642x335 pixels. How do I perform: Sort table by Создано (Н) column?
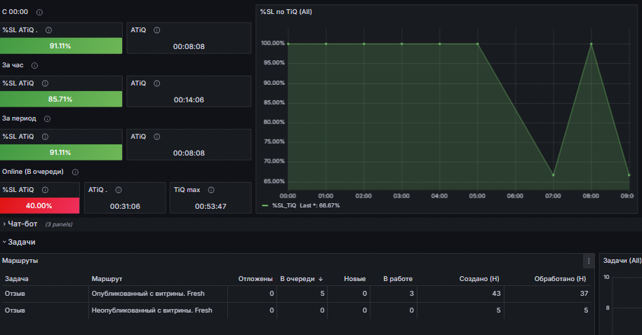(479, 278)
